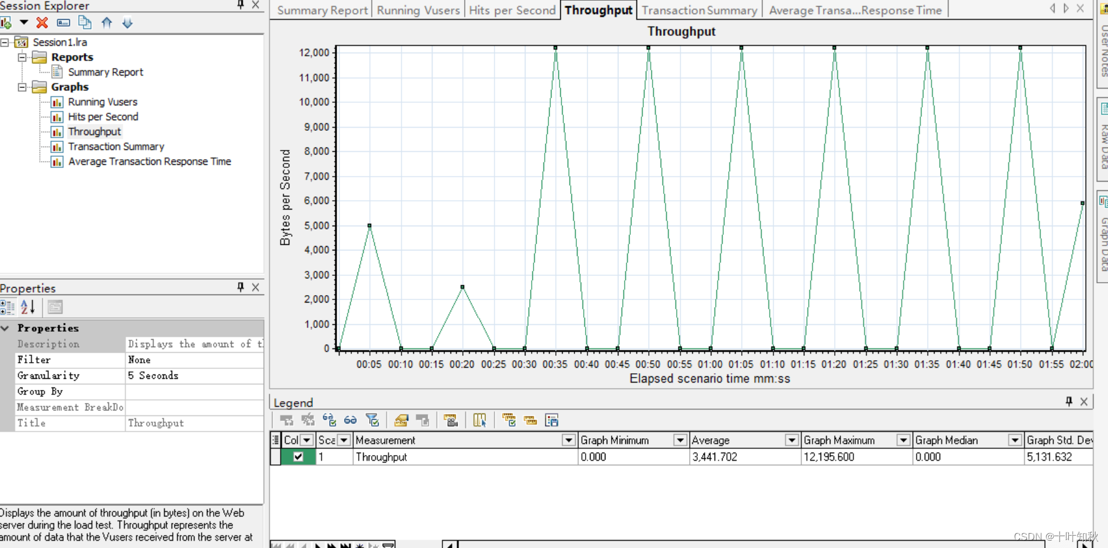Click the Show all glasses icon in Legend
Viewport: 1108px width, 548px height.
pyautogui.click(x=350, y=420)
